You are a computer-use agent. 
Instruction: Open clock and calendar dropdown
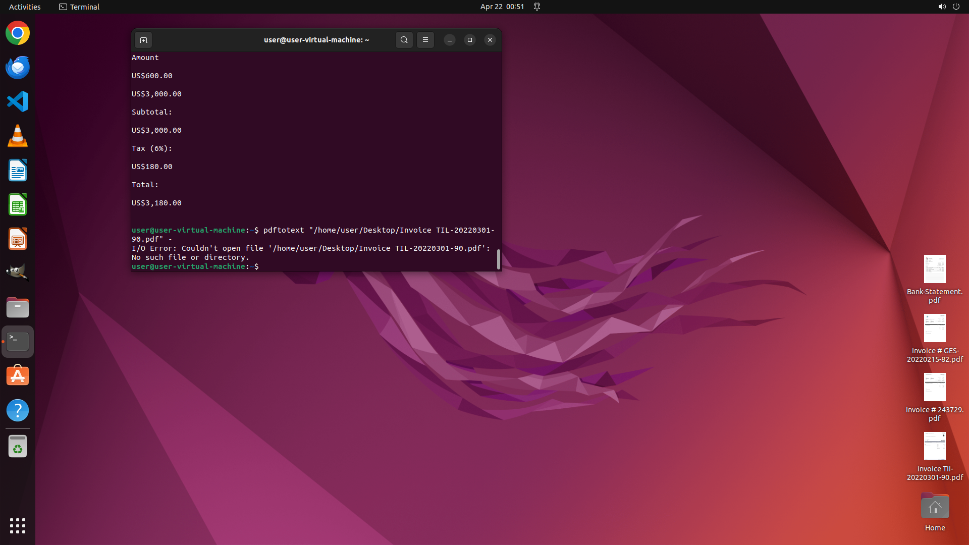click(x=502, y=7)
